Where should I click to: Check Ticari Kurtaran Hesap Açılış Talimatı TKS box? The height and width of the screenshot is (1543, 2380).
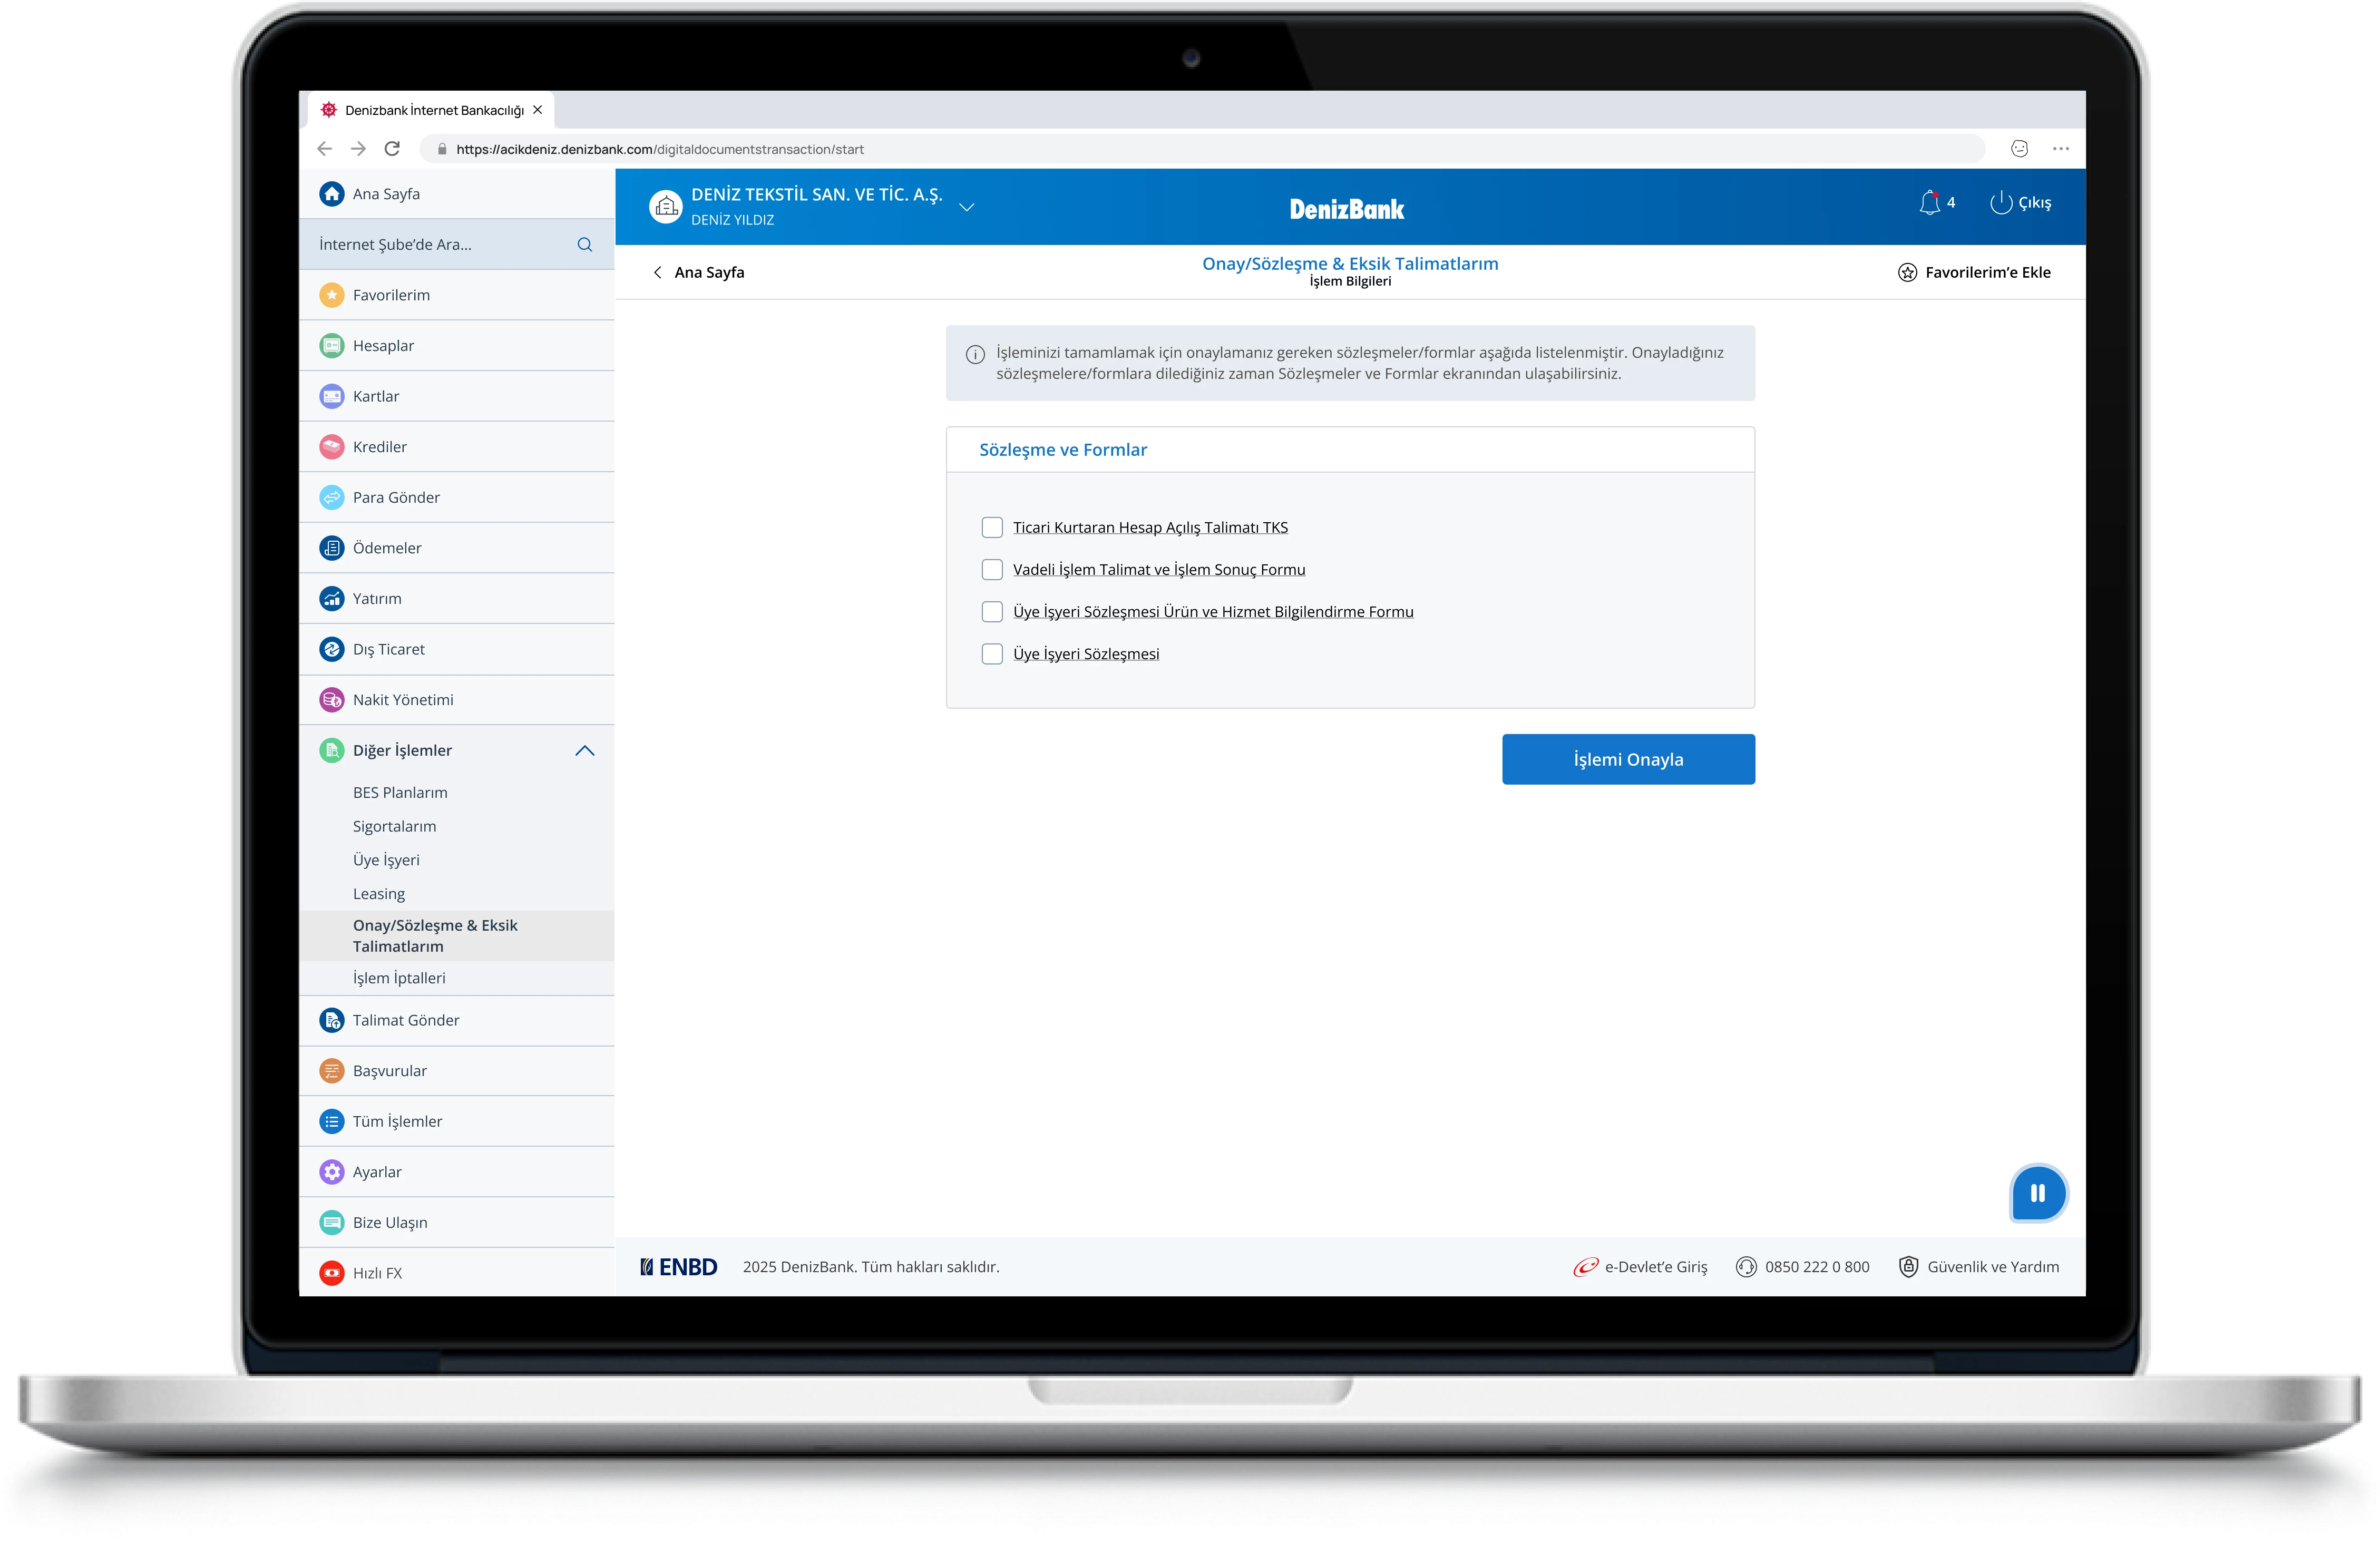point(992,528)
